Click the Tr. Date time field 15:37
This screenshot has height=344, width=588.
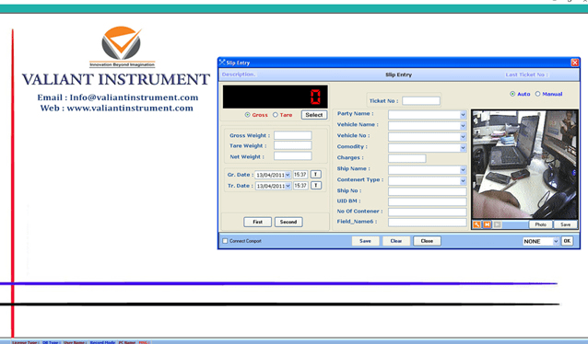(300, 185)
